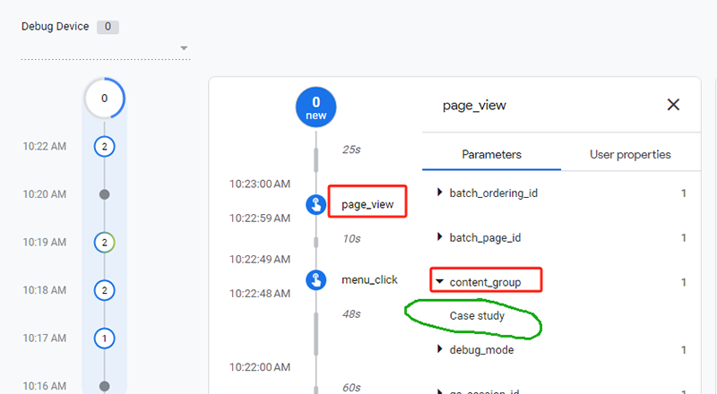The width and height of the screenshot is (717, 394).
Task: Click the blue 0 new events circle
Action: tap(315, 107)
